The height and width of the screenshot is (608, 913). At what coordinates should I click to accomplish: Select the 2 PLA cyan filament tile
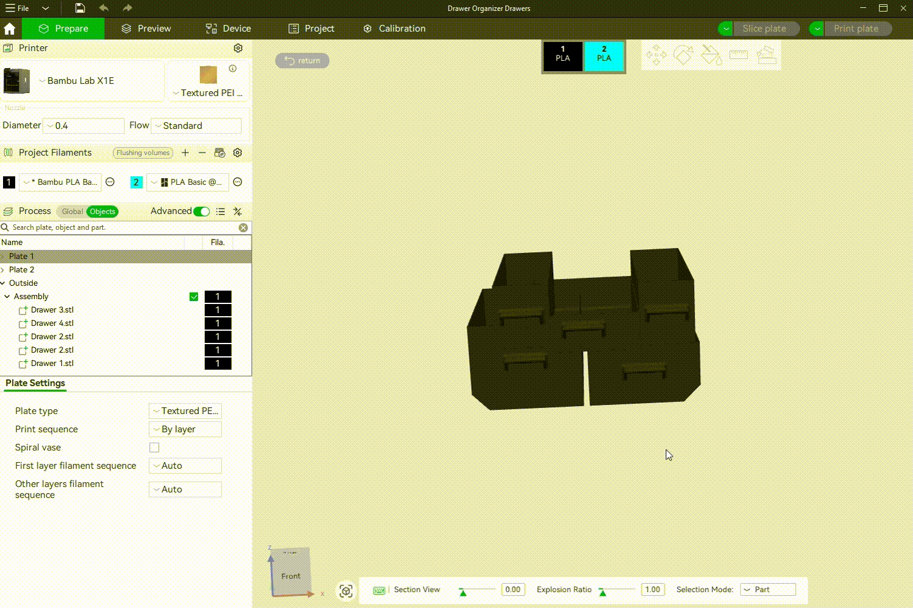click(x=604, y=57)
